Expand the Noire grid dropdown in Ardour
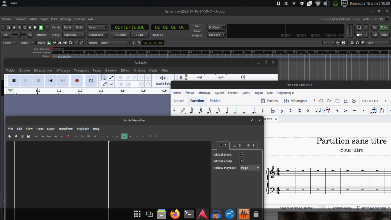 (113, 43)
